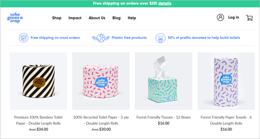260x139 pixels.
Task: Go to the About Us page
Action: (97, 18)
